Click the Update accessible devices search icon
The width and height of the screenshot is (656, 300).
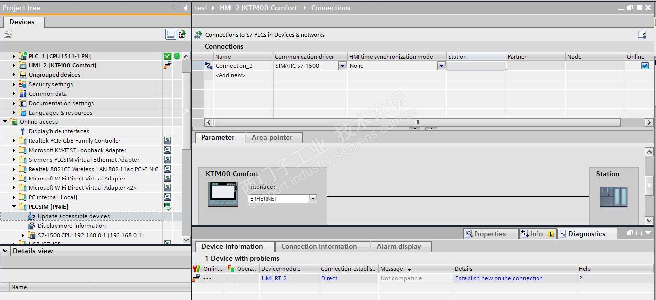[x=32, y=216]
